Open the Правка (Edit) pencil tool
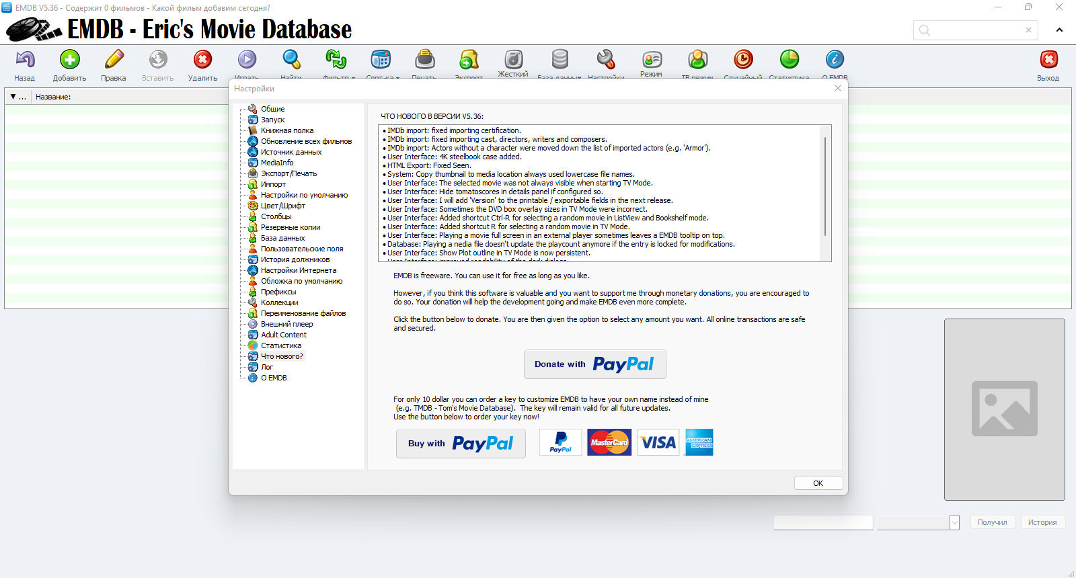 click(114, 60)
